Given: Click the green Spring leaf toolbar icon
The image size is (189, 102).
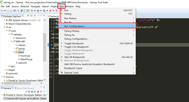Looking at the screenshot, I should 28,11.
